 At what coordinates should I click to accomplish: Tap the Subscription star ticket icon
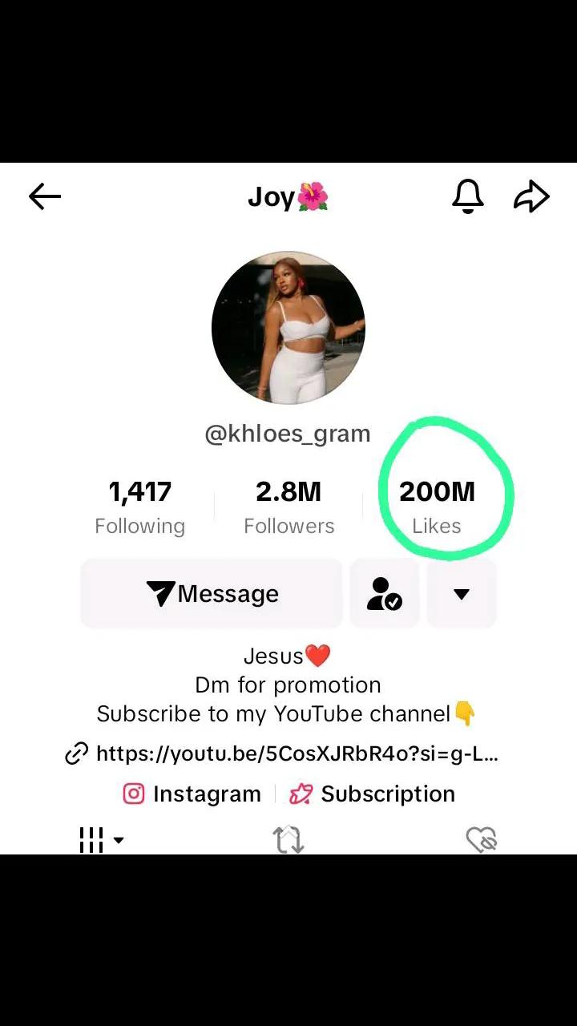(x=301, y=794)
